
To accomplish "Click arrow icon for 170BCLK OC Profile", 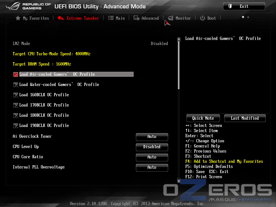I will (16, 105).
